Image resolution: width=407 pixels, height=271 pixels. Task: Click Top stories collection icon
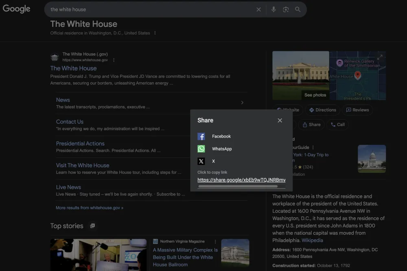click(x=92, y=226)
